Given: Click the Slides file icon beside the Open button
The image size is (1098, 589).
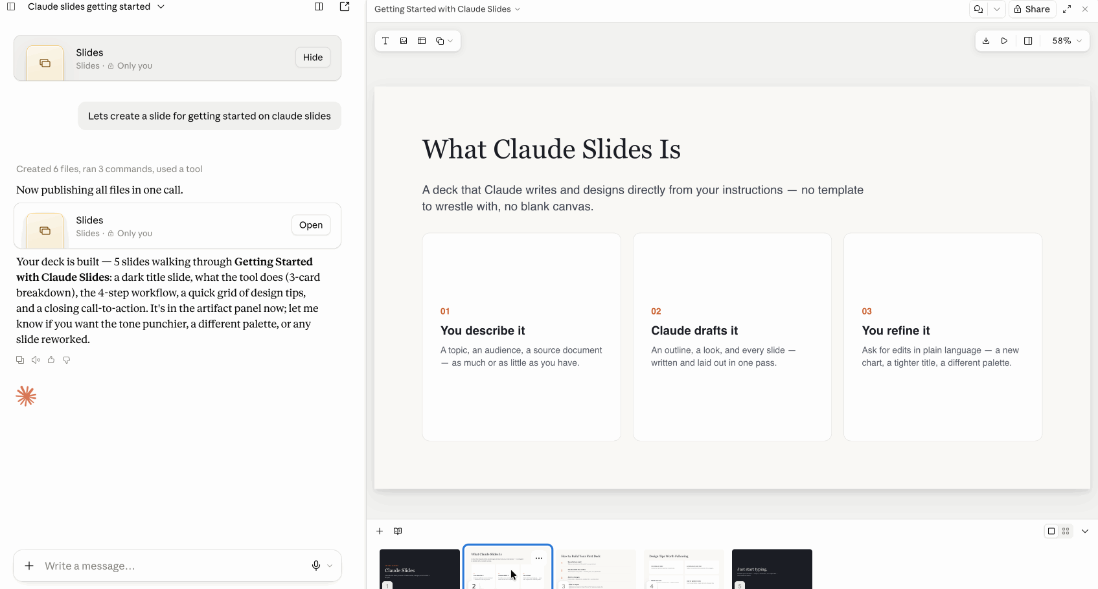Looking at the screenshot, I should point(45,230).
